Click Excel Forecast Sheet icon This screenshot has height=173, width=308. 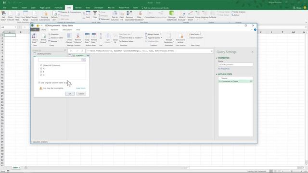coord(190,13)
